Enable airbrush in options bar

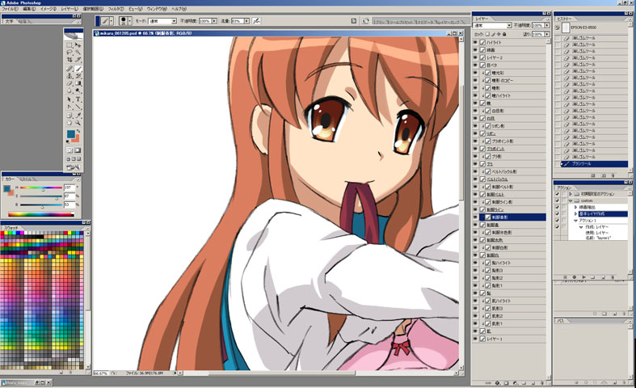(256, 21)
